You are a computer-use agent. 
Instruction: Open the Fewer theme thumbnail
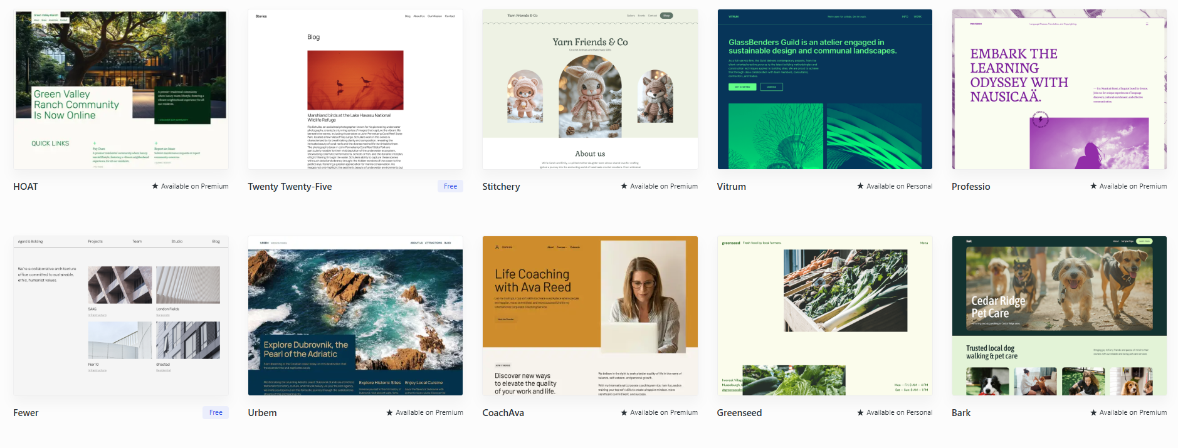click(x=121, y=316)
